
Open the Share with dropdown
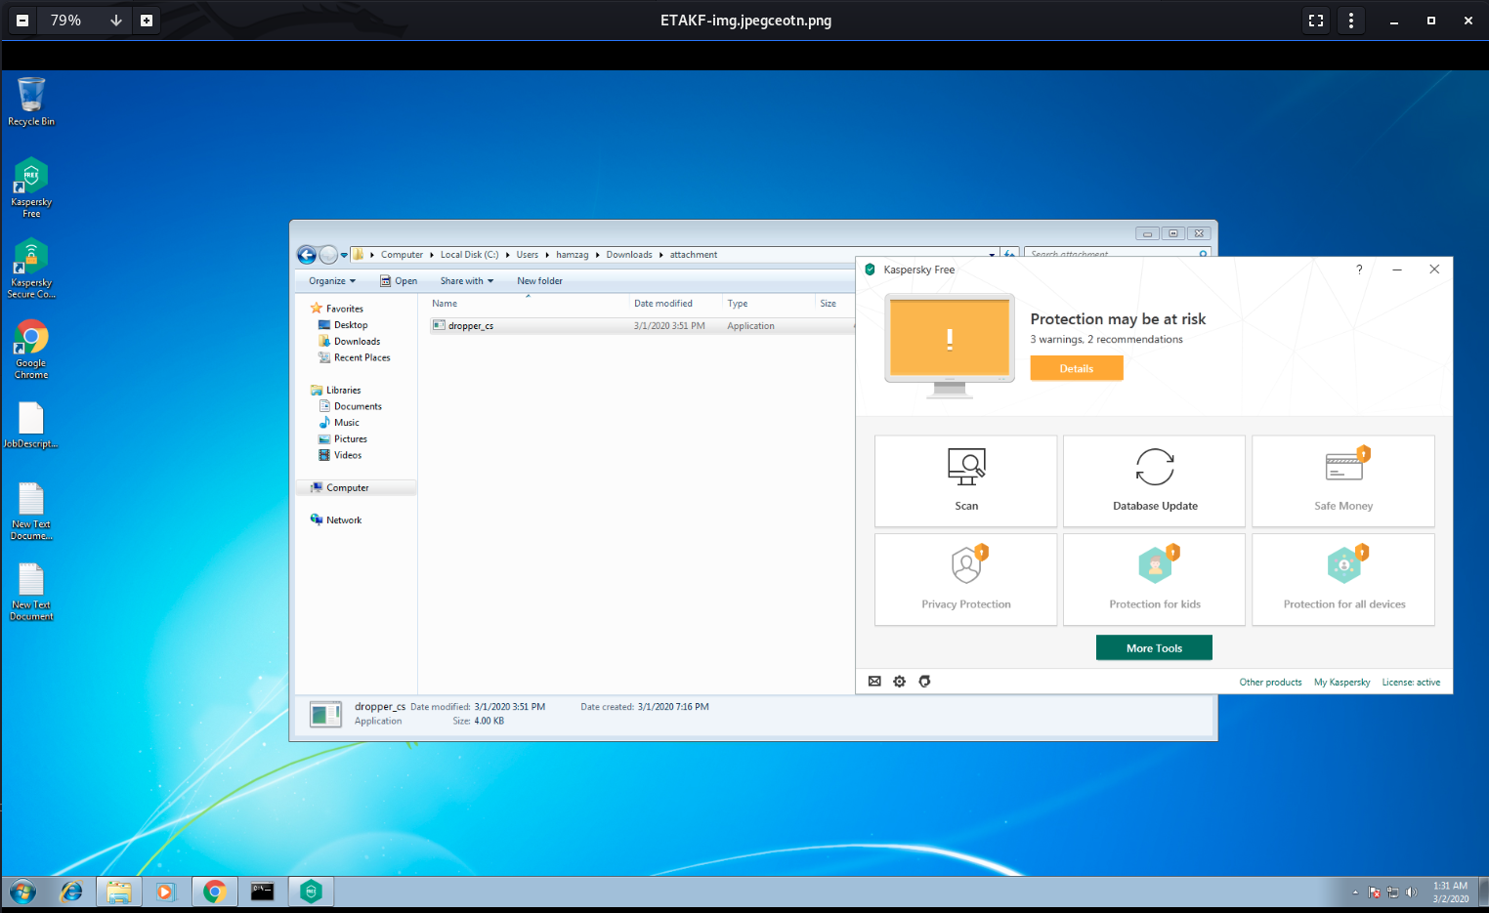(x=467, y=281)
